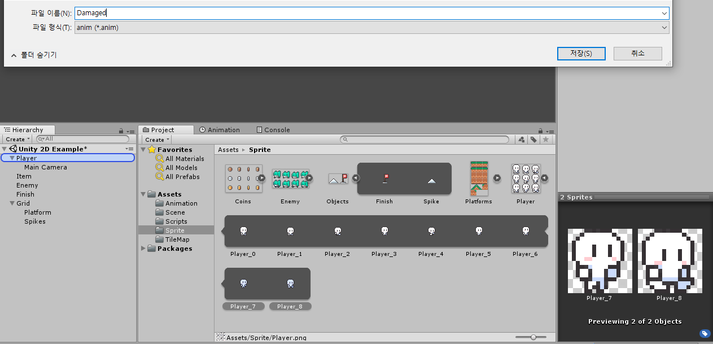Select the Spikes object in Hierarchy

coord(34,221)
